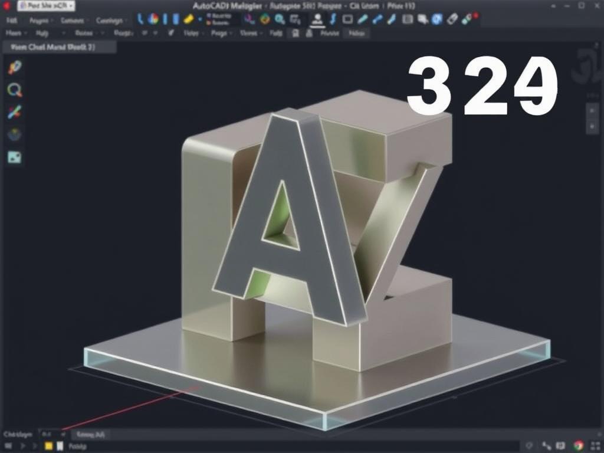
Task: Click the dark globe icon in left sidebar
Action: 15,134
